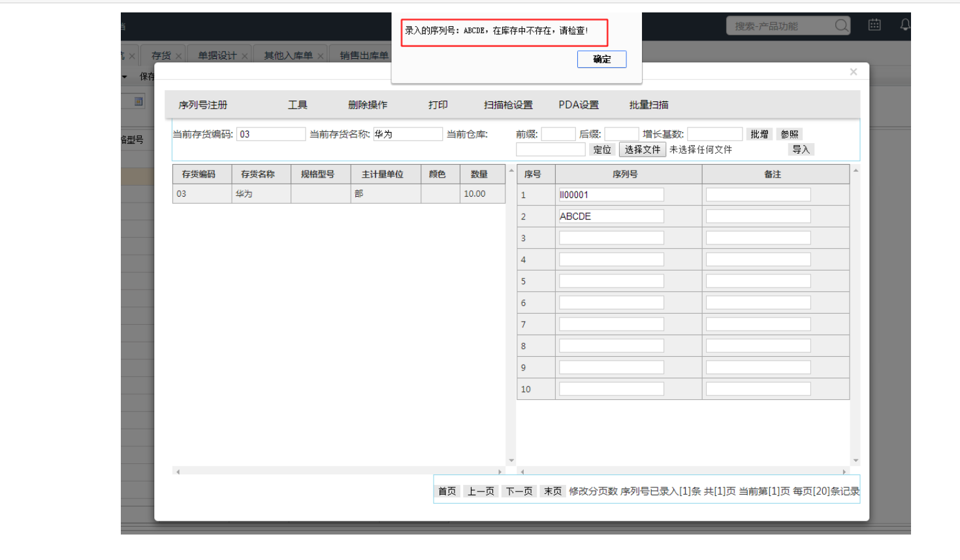Viewport: 960px width, 560px height.
Task: Expand the dropdown arrow left of 保存
Action: [125, 77]
